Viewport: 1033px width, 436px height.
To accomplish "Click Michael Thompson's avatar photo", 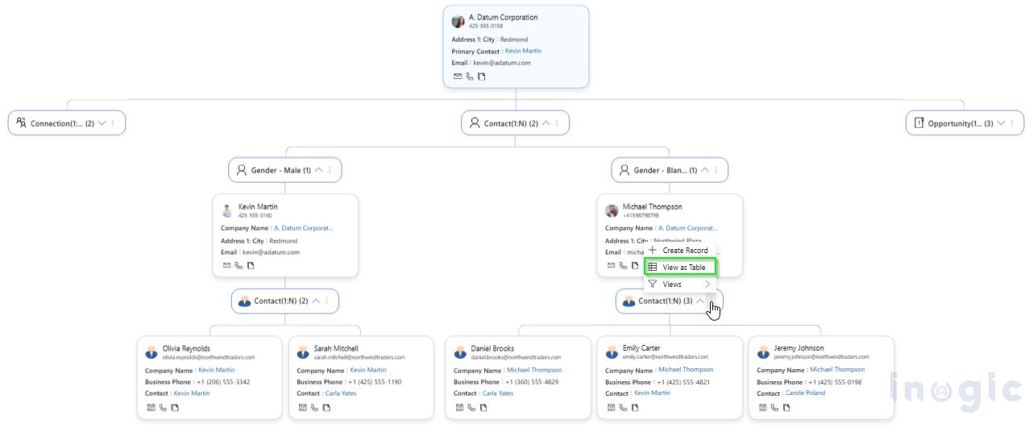I will coord(612,210).
